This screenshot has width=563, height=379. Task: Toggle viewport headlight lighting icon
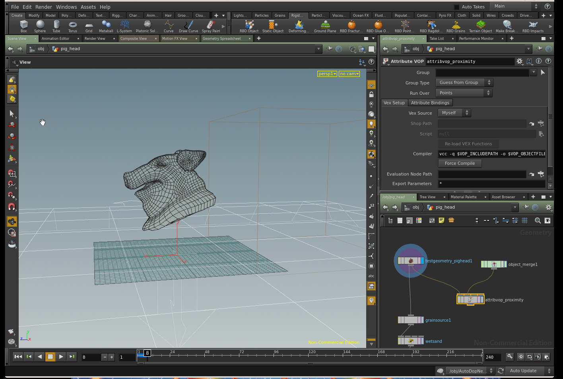(x=371, y=124)
